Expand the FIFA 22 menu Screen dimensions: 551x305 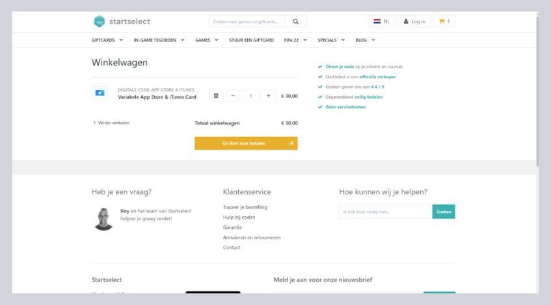point(295,40)
